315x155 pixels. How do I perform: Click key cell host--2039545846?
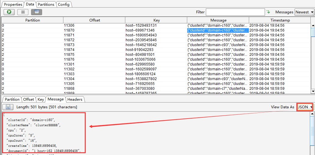pyautogui.click(x=156, y=40)
